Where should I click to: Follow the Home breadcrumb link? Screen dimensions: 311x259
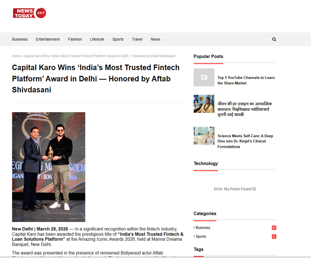pos(16,56)
